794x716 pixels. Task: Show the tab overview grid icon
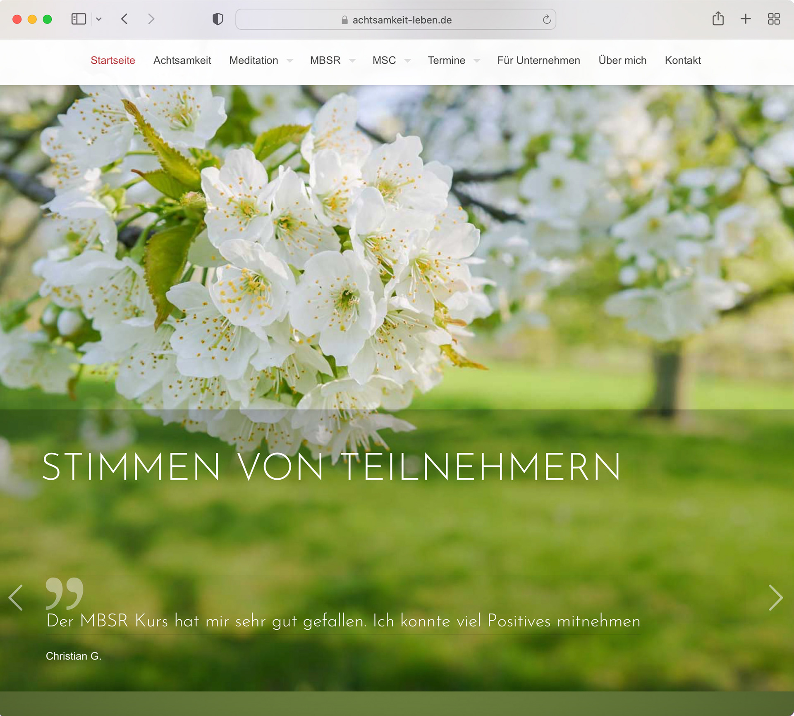coord(773,19)
